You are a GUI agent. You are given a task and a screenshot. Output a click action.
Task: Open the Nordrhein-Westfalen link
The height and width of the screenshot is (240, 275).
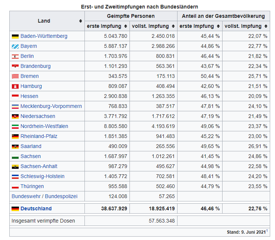click(44, 126)
